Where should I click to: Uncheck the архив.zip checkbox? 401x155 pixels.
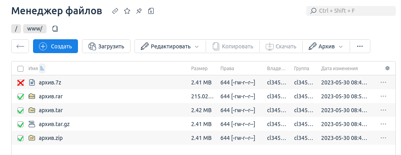20,138
